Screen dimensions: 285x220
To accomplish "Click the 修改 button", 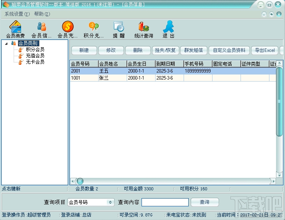I will pos(111,50).
